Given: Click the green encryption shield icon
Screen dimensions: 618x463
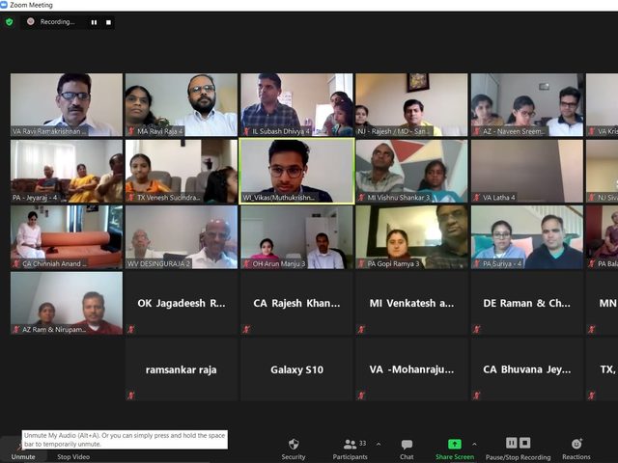Looking at the screenshot, I should 9,22.
